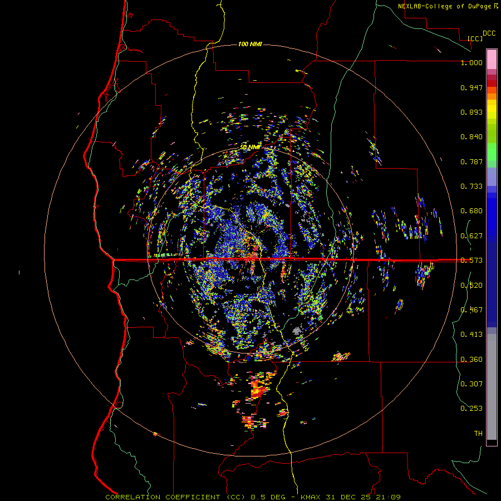Click the 31 DEC 25 date
This screenshot has width=501, height=501.
(x=348, y=497)
